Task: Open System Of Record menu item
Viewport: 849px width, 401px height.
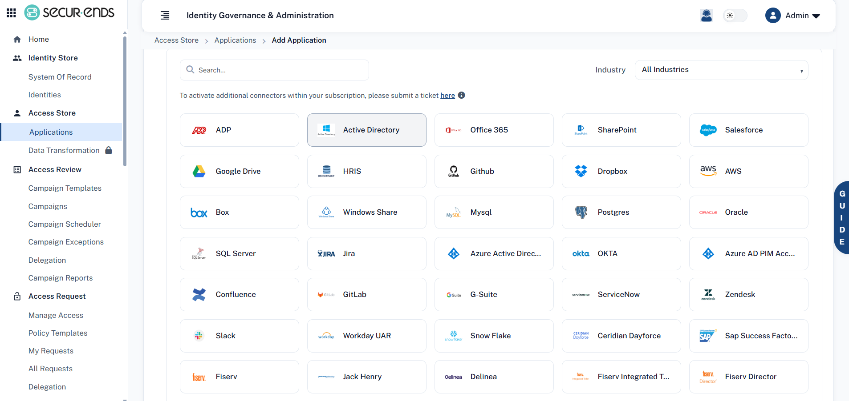Action: coord(60,77)
